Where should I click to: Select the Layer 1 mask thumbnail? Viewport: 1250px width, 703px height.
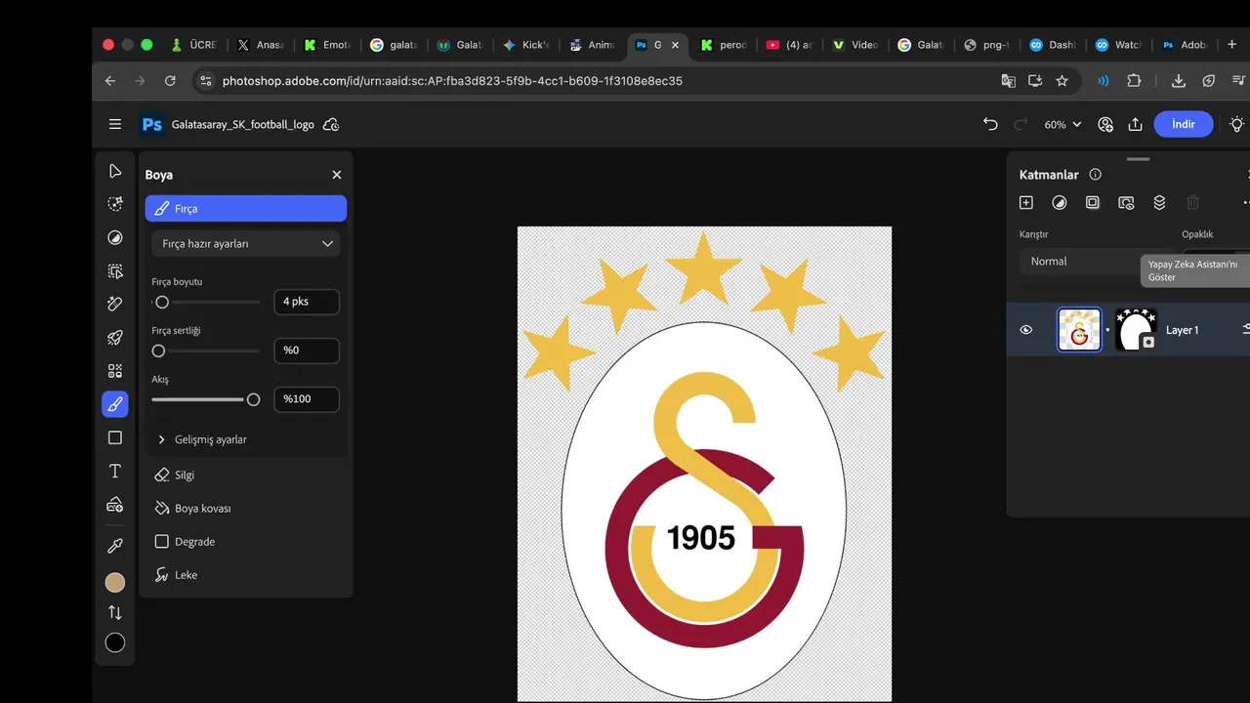[x=1136, y=330]
